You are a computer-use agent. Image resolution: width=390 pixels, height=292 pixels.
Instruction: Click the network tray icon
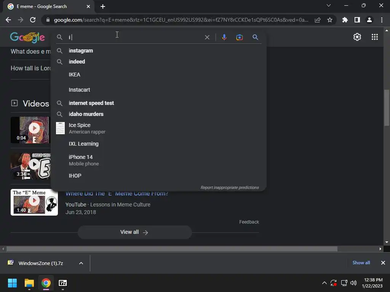[x=344, y=283]
